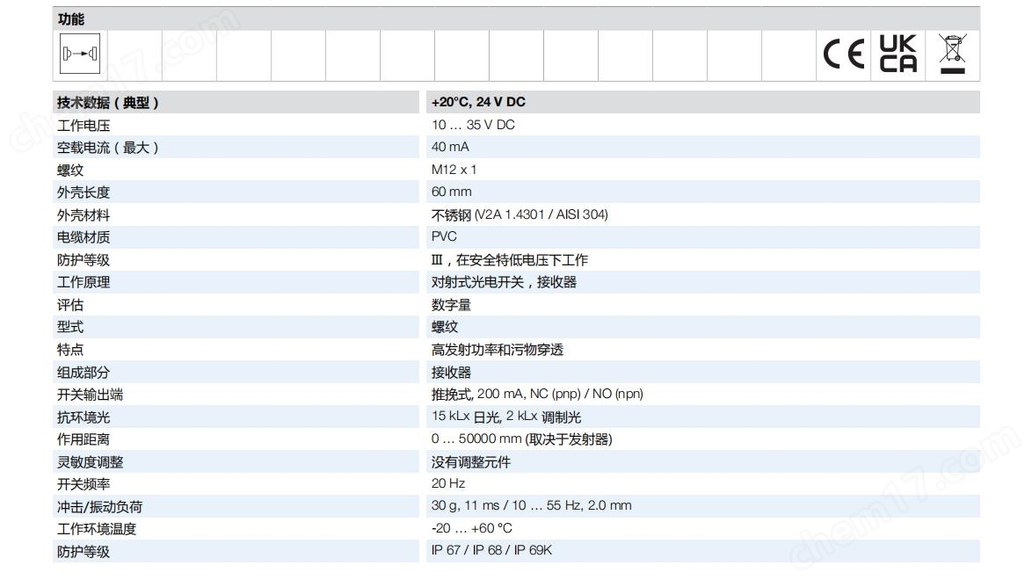Select 15 kLx 日光, 2 kLx 调制光
The image size is (1032, 580).
(507, 416)
